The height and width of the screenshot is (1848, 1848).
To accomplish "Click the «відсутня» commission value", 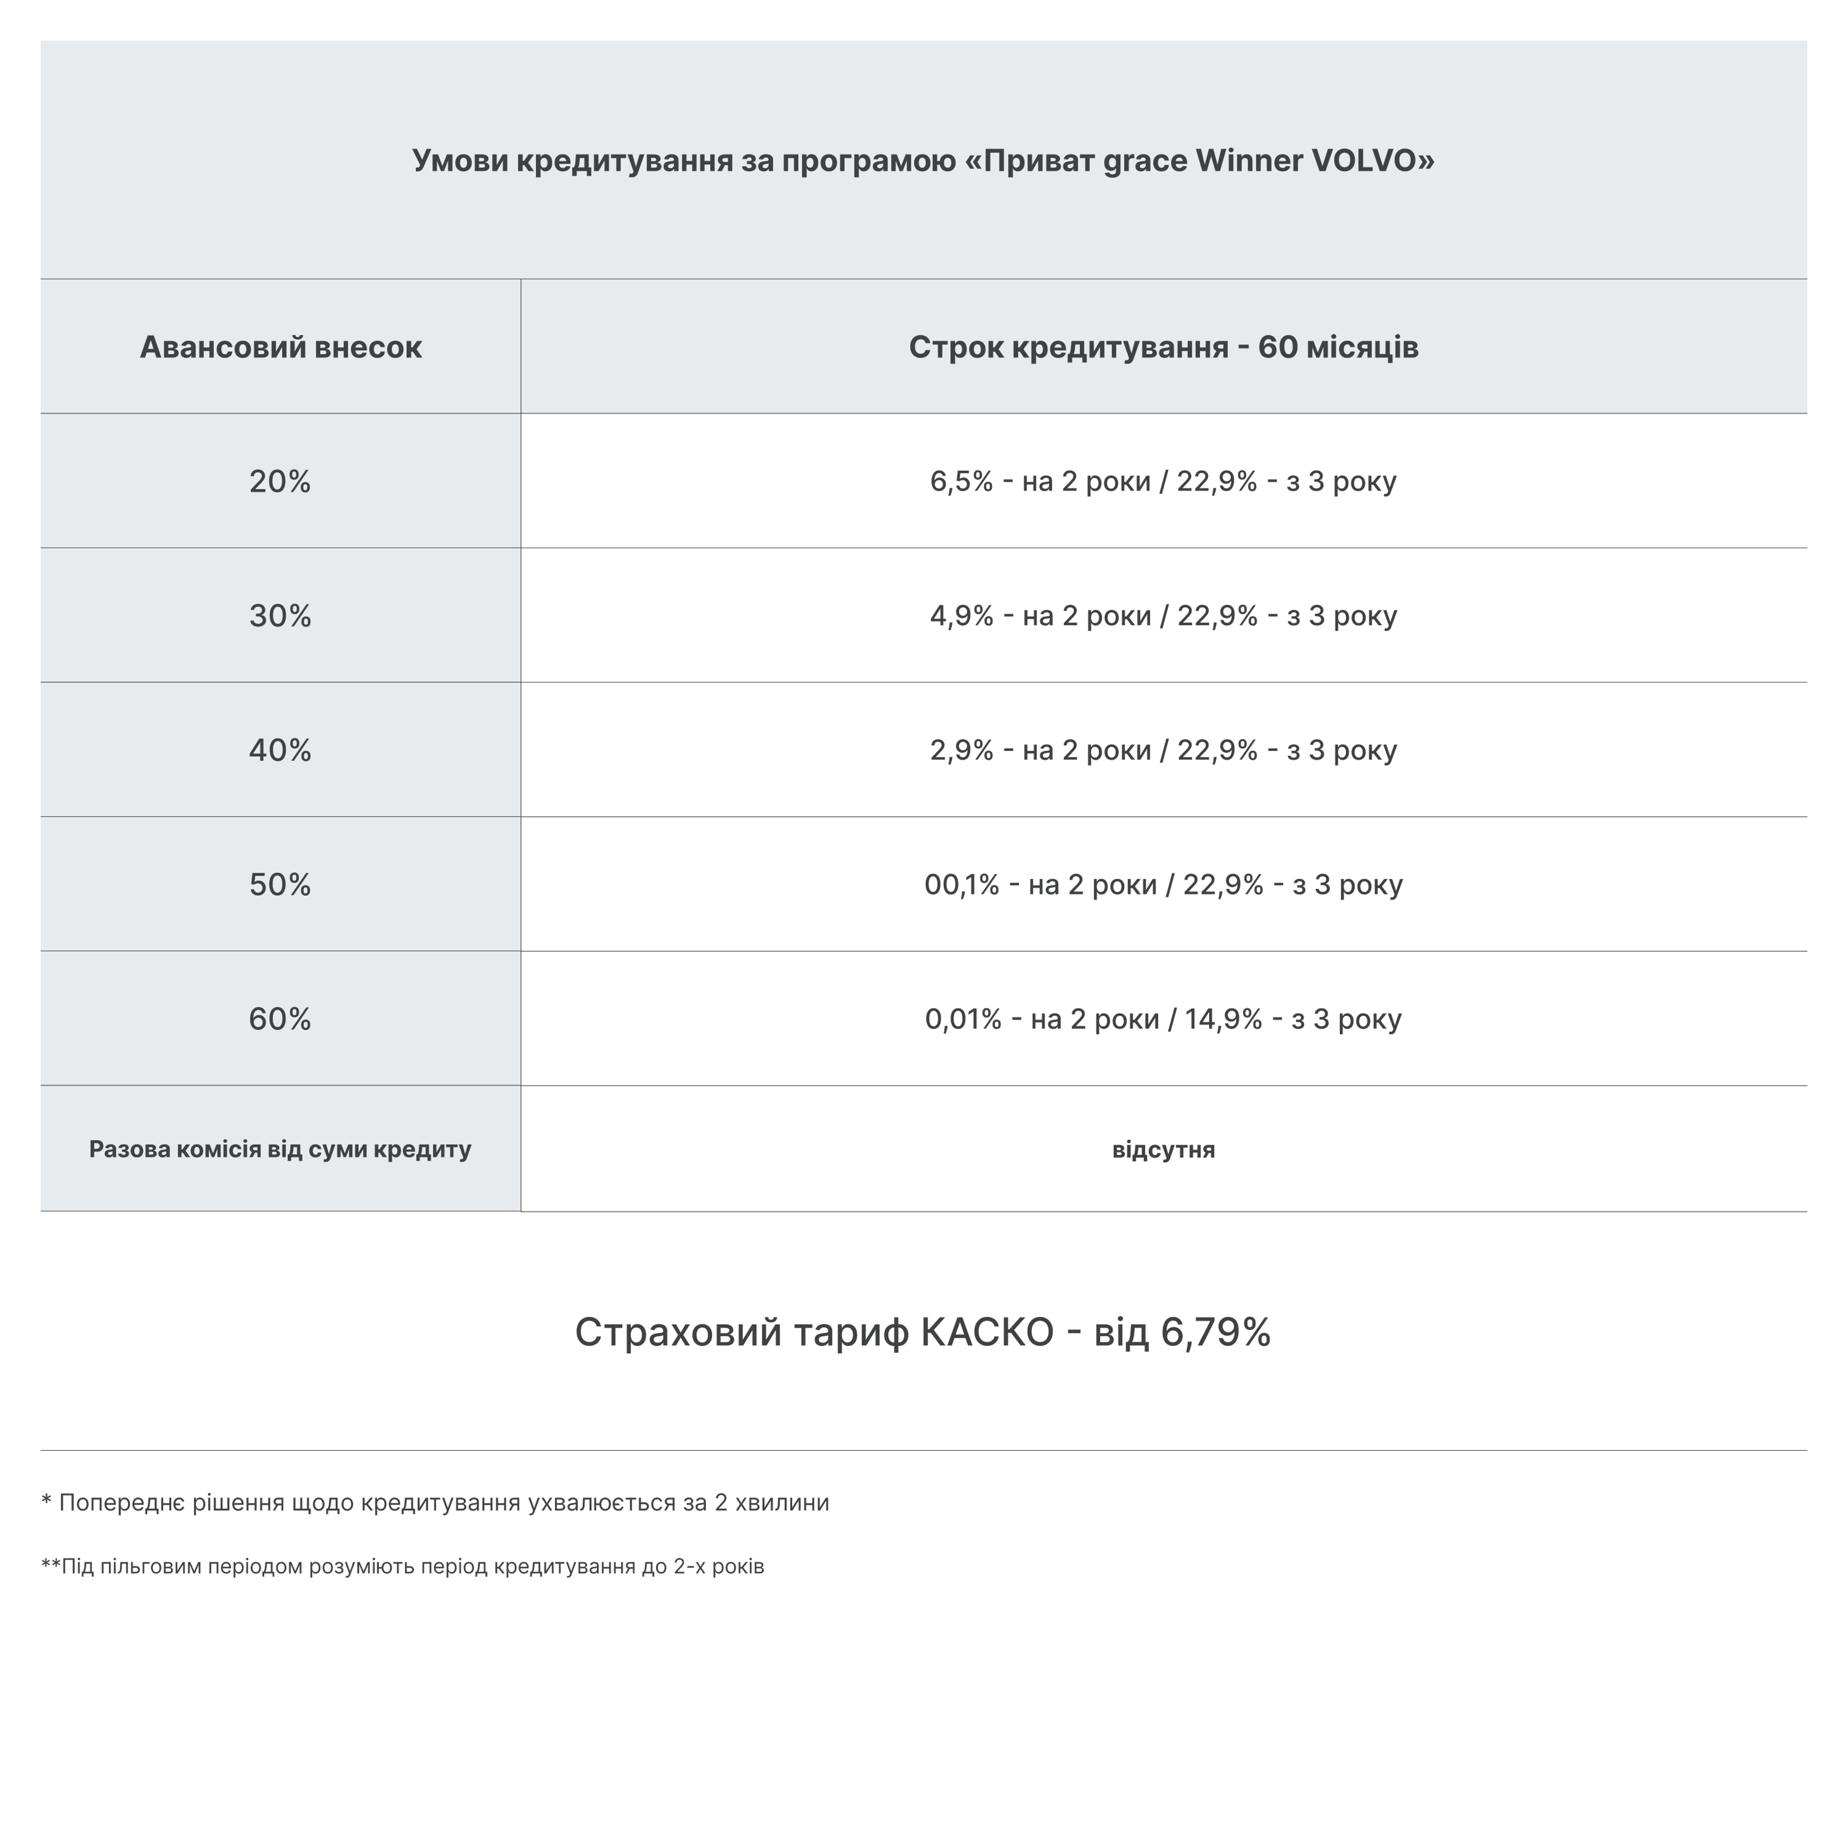I will (x=1163, y=1149).
